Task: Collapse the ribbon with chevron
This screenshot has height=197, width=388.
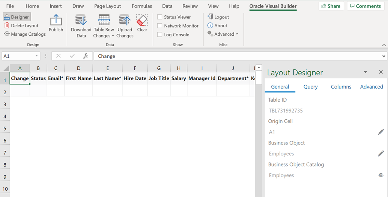Action: pos(384,45)
